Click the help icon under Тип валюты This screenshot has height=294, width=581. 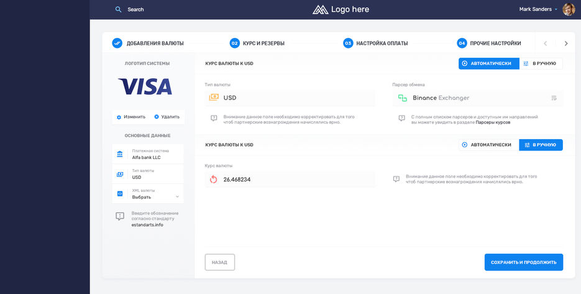tap(214, 118)
